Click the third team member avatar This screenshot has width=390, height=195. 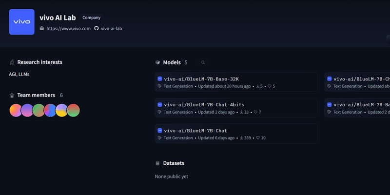point(39,110)
